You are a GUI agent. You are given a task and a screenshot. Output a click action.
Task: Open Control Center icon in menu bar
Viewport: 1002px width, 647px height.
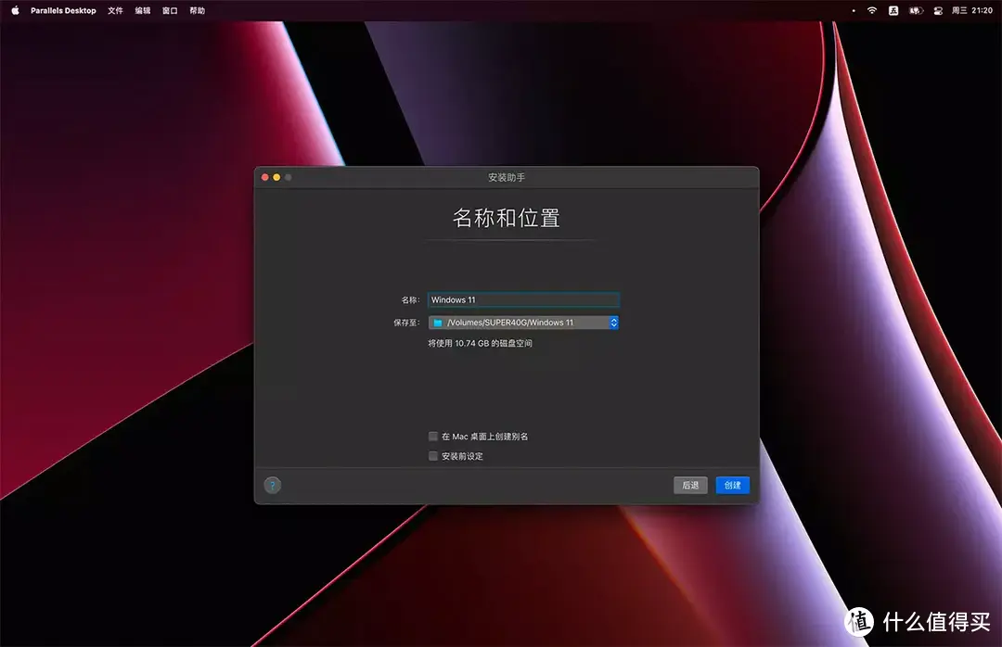click(x=938, y=10)
